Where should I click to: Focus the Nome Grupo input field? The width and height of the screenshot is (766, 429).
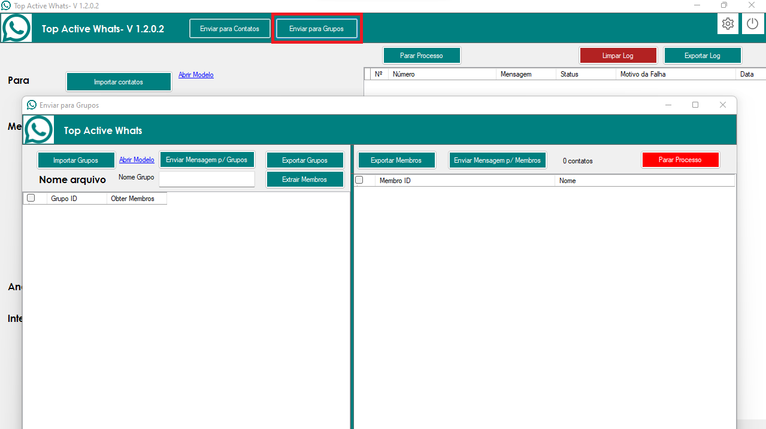(207, 179)
